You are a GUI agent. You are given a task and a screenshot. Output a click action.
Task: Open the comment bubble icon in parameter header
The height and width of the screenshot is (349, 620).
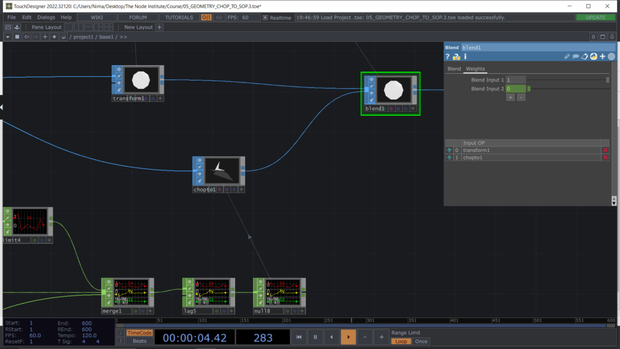coord(576,56)
